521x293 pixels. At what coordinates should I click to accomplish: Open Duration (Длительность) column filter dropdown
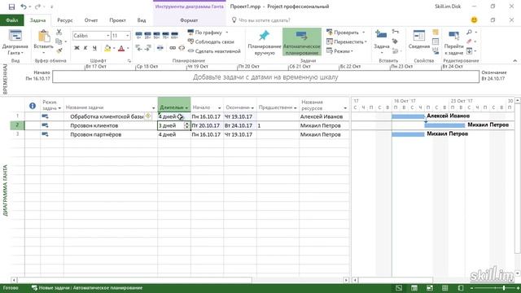pos(186,108)
